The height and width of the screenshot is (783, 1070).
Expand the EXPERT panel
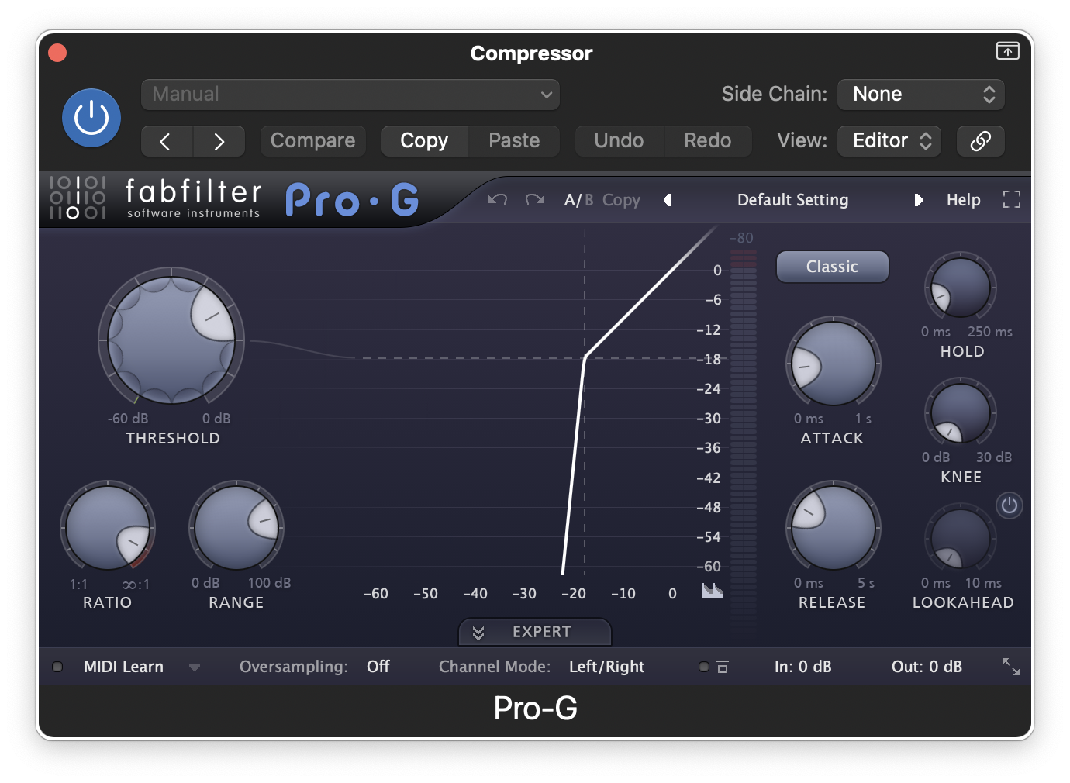pyautogui.click(x=535, y=632)
